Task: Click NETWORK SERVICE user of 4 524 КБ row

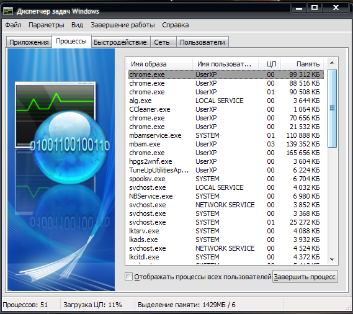Action: pos(225,248)
